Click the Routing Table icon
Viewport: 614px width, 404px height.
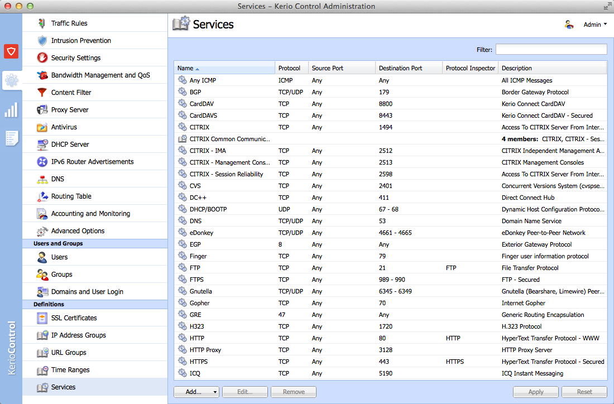42,196
